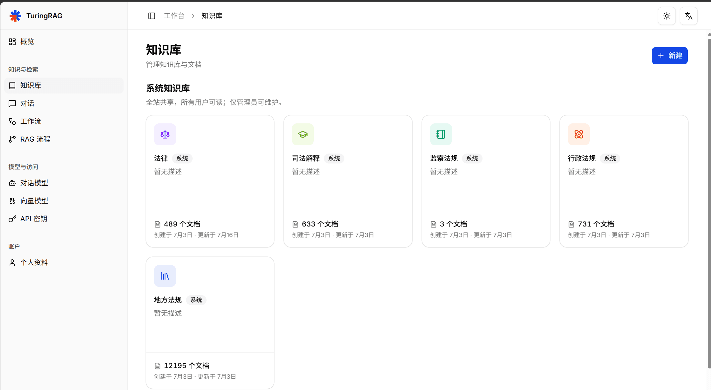This screenshot has width=711, height=390.
Task: Click the 系统知识库 section heading
Action: (x=168, y=89)
